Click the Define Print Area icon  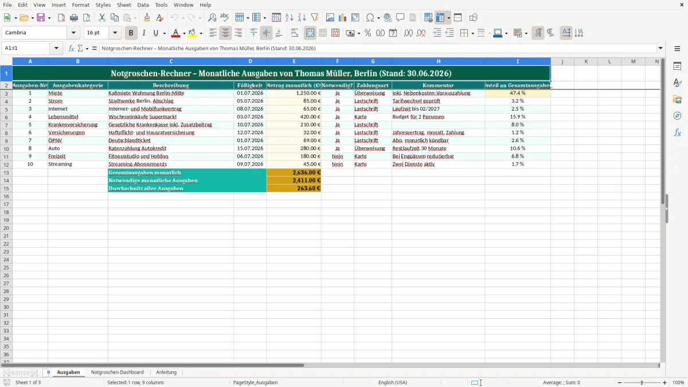tap(428, 18)
